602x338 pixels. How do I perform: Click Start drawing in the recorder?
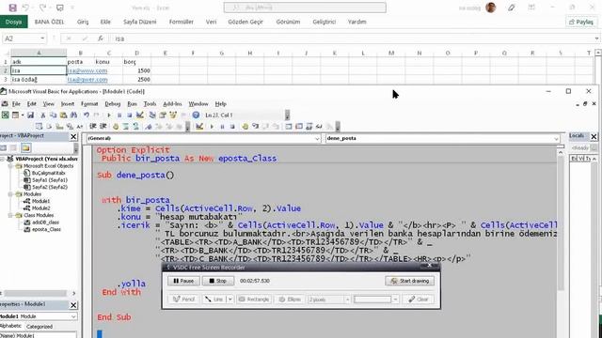410,281
